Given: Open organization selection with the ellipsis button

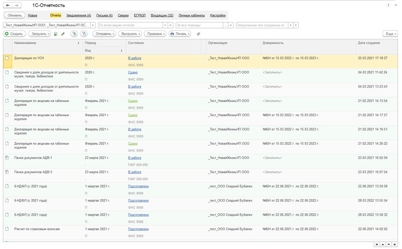Looking at the screenshot, I should [88, 25].
